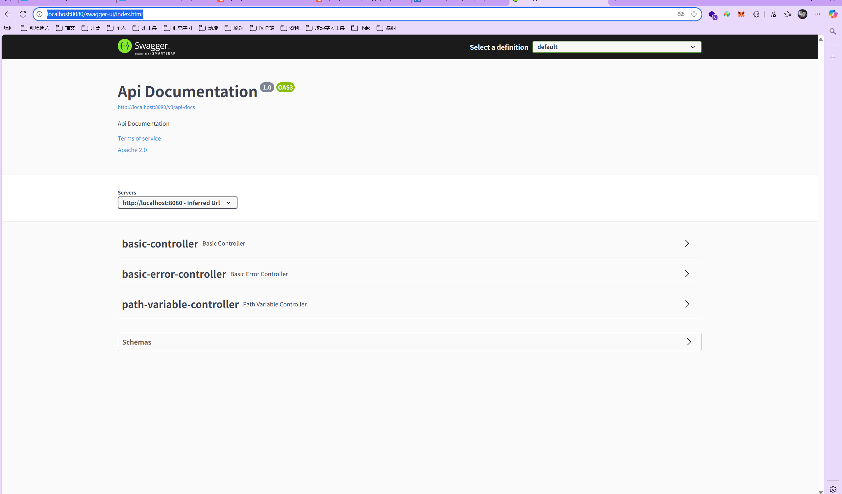Open the Select a definition dropdown
The image size is (842, 494).
(616, 47)
